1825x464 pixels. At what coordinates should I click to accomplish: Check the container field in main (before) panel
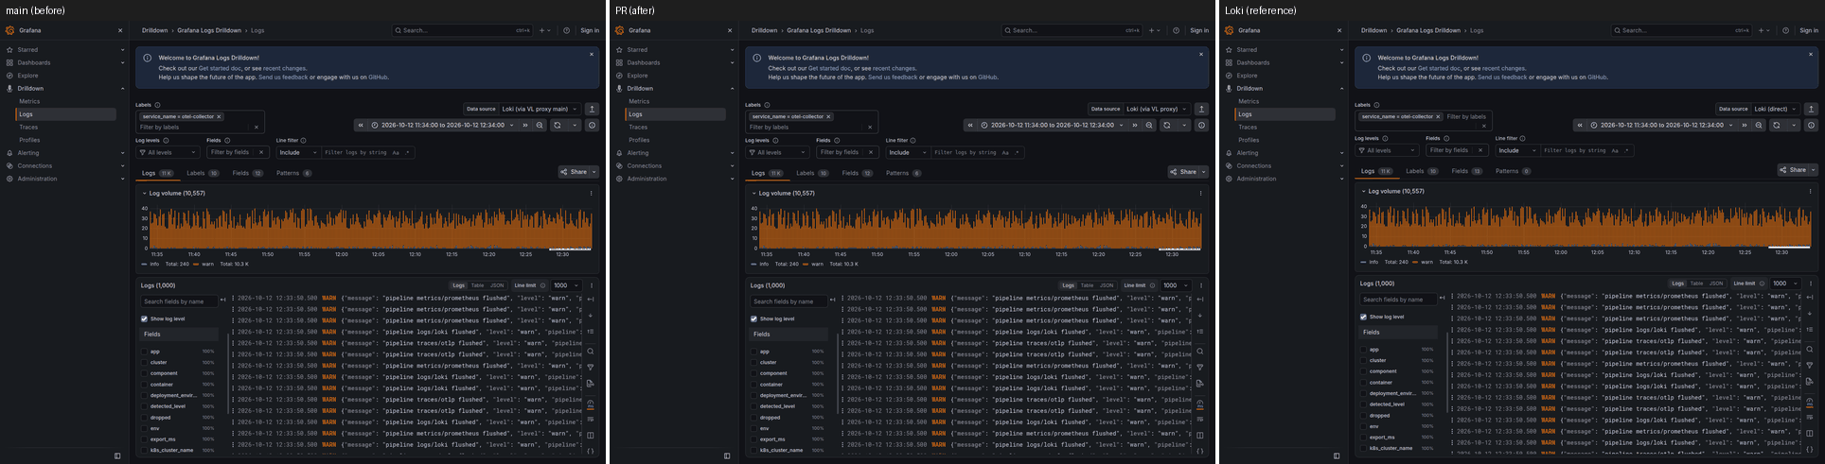point(145,385)
